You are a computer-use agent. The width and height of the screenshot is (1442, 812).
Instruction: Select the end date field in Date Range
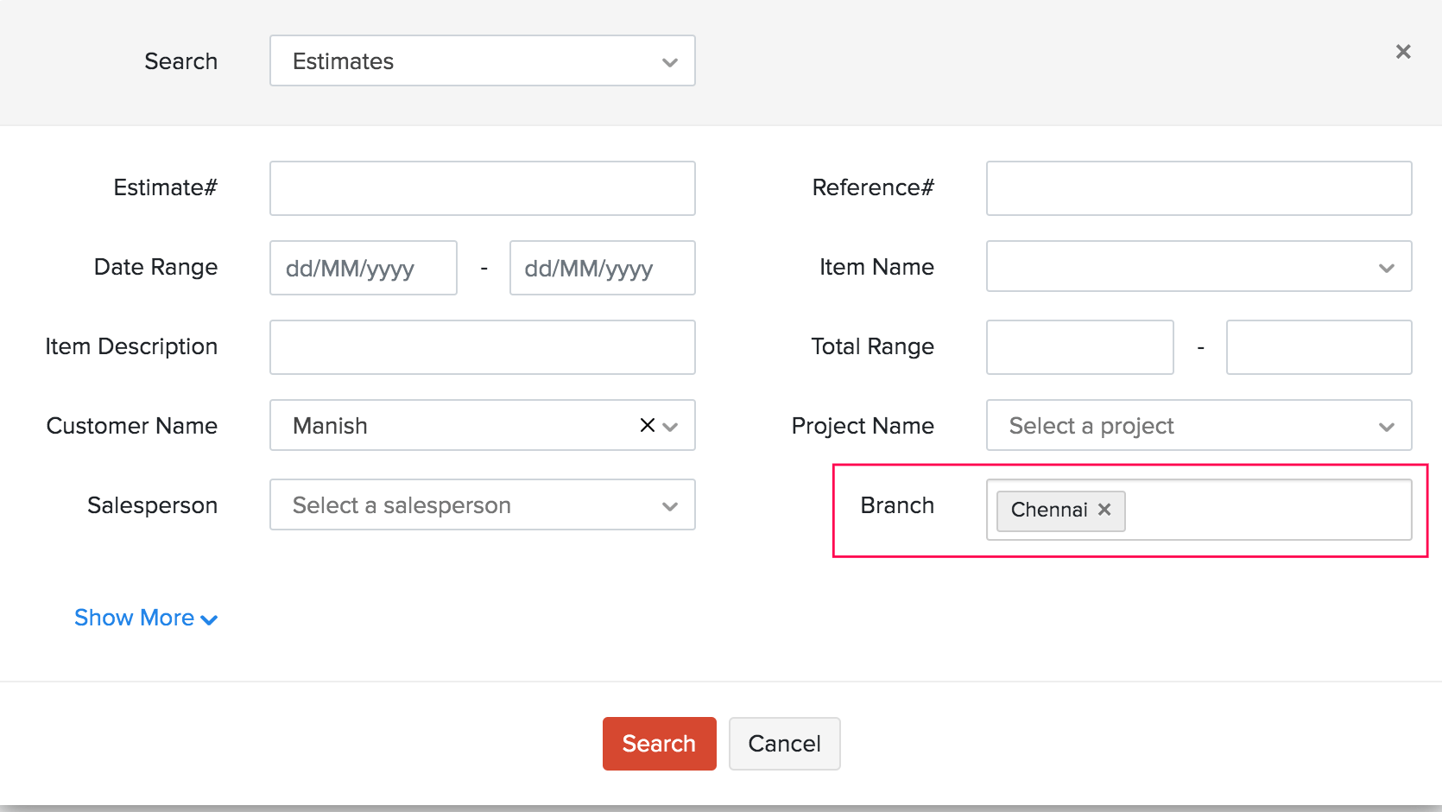602,268
